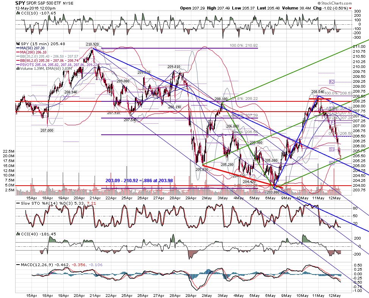This screenshot has width=369, height=298.
Task: Click the blue MA(50) legend swatch
Action: (x=18, y=48)
